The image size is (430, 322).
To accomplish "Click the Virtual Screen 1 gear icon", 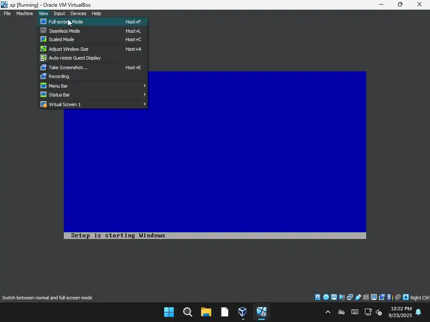I will pos(43,104).
